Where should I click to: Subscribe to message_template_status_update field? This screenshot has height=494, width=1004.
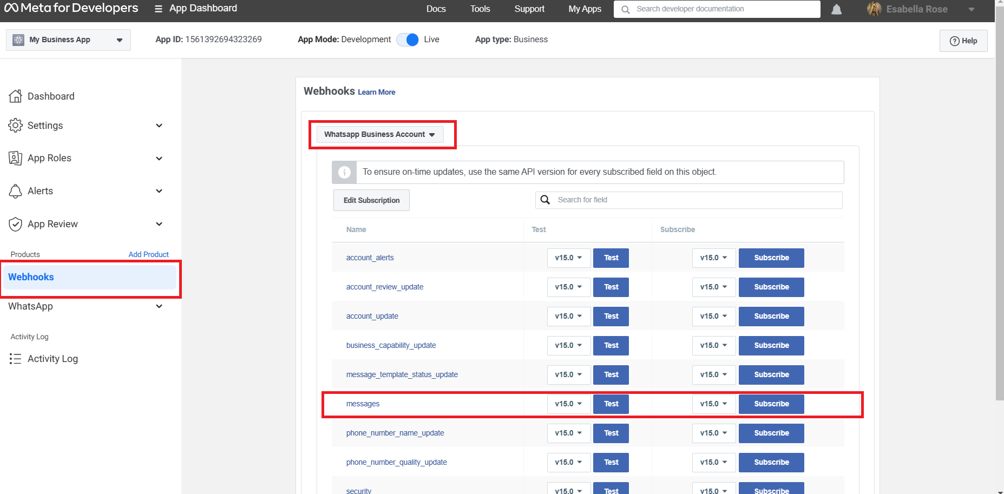point(771,375)
